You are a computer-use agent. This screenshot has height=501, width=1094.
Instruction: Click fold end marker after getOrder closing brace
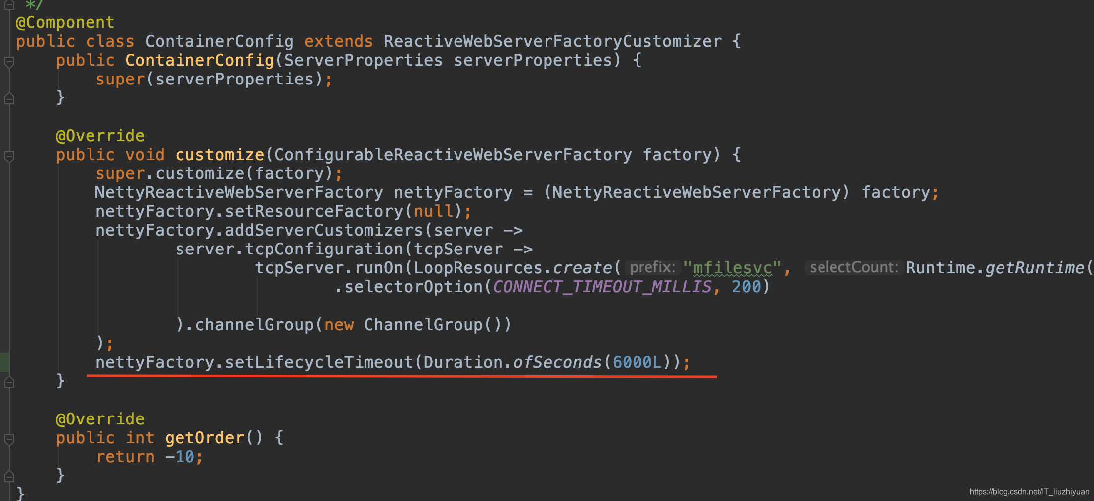(9, 477)
